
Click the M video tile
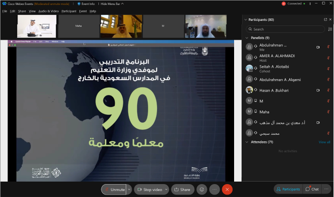point(163,26)
